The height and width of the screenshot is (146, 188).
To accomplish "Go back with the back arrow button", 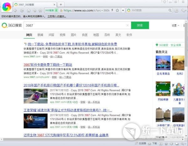I will tap(15, 11).
